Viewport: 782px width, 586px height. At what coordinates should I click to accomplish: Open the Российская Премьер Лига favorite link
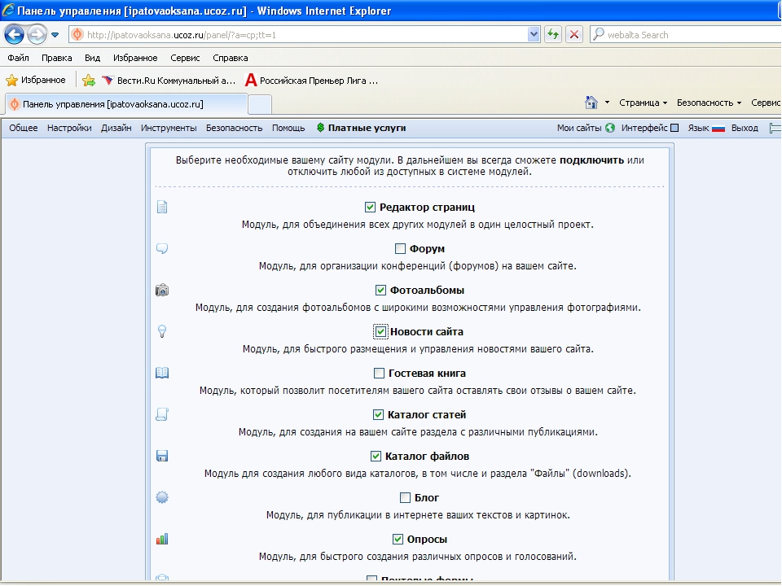coord(312,81)
